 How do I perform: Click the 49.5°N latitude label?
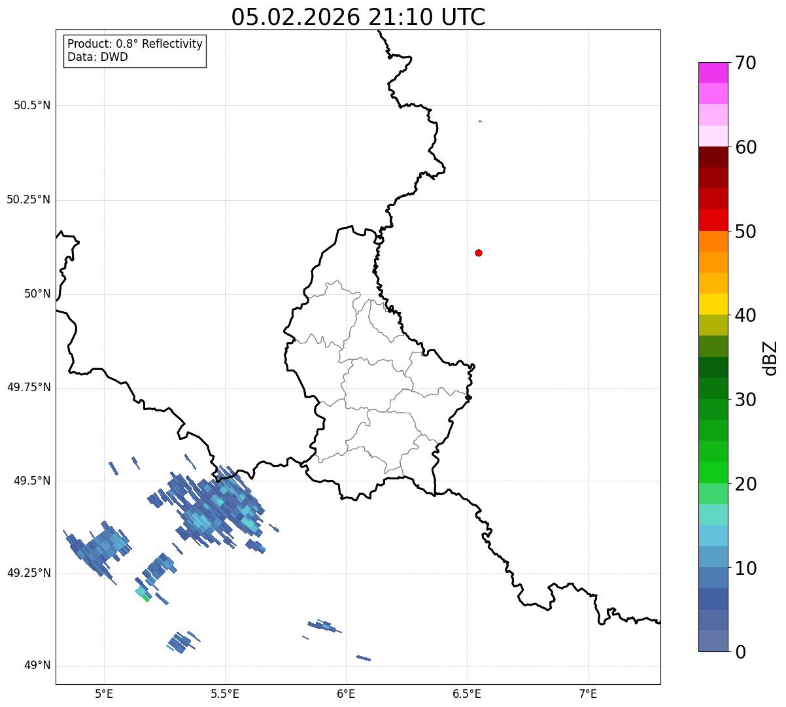(x=32, y=481)
